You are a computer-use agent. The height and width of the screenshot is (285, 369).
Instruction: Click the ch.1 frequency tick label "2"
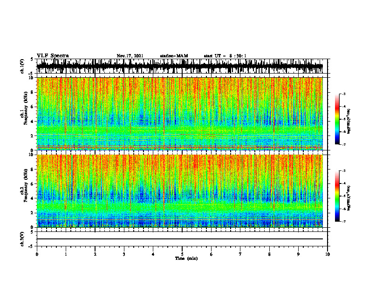33,136
